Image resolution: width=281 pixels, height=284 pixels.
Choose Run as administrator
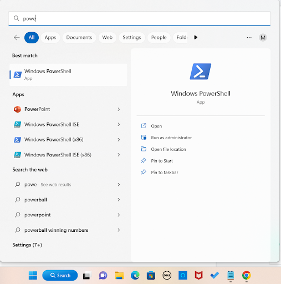(171, 138)
